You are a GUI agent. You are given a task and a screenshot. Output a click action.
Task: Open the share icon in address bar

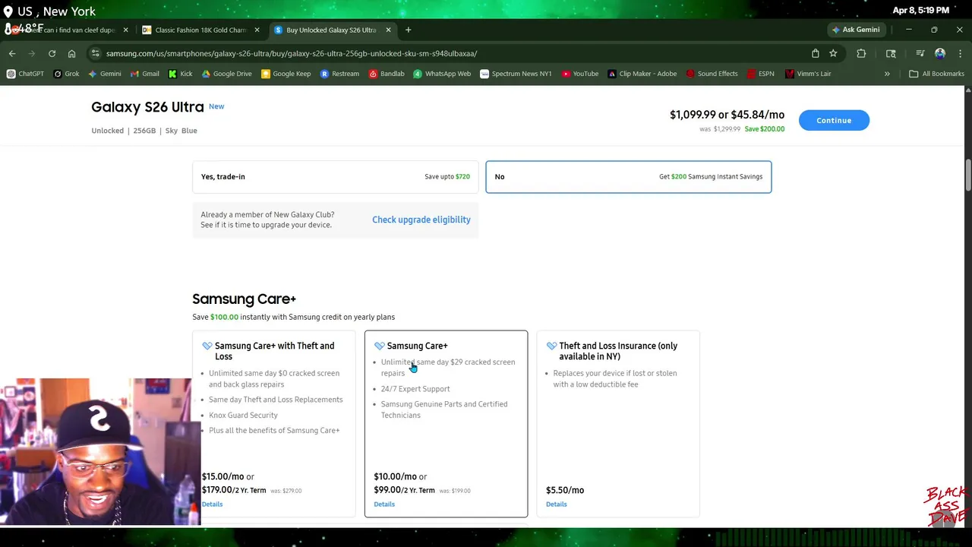[x=815, y=53]
